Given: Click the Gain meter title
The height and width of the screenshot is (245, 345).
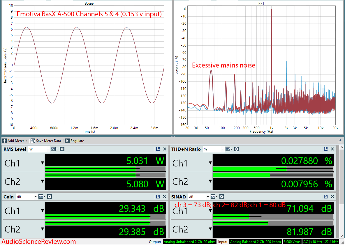Looking at the screenshot, I should point(8,197).
